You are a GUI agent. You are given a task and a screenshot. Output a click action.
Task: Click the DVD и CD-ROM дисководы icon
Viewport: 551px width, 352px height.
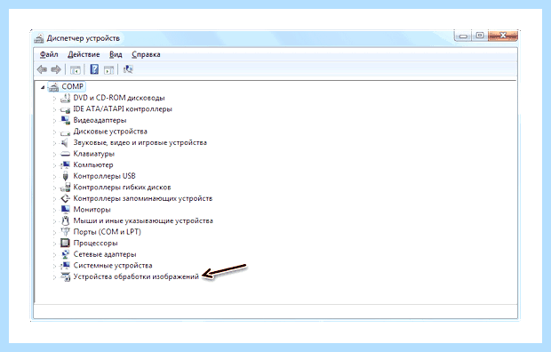click(65, 98)
